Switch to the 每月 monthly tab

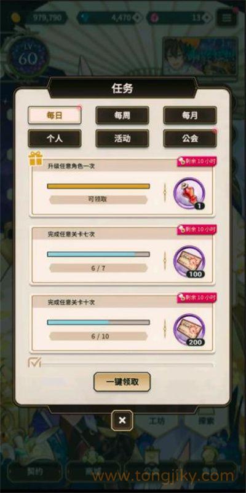pyautogui.click(x=190, y=115)
